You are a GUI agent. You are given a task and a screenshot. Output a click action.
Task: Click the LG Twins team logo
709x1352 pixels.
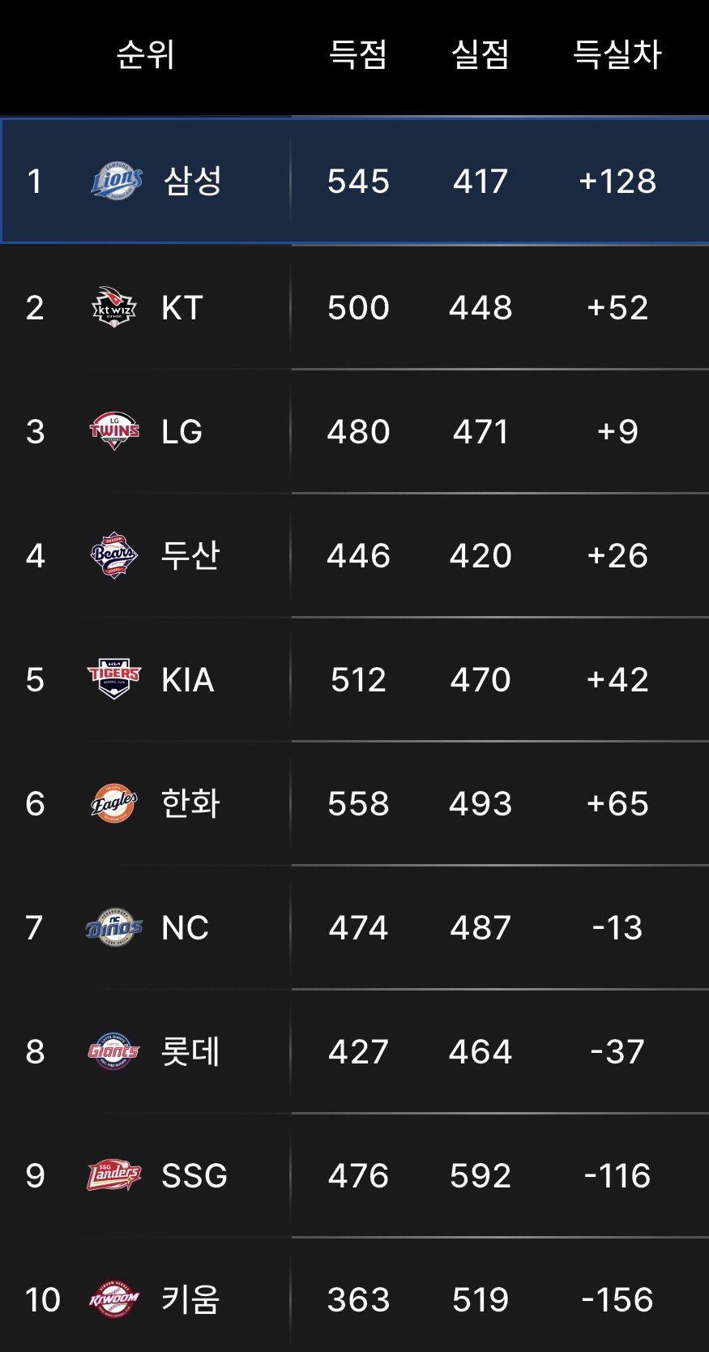click(114, 431)
